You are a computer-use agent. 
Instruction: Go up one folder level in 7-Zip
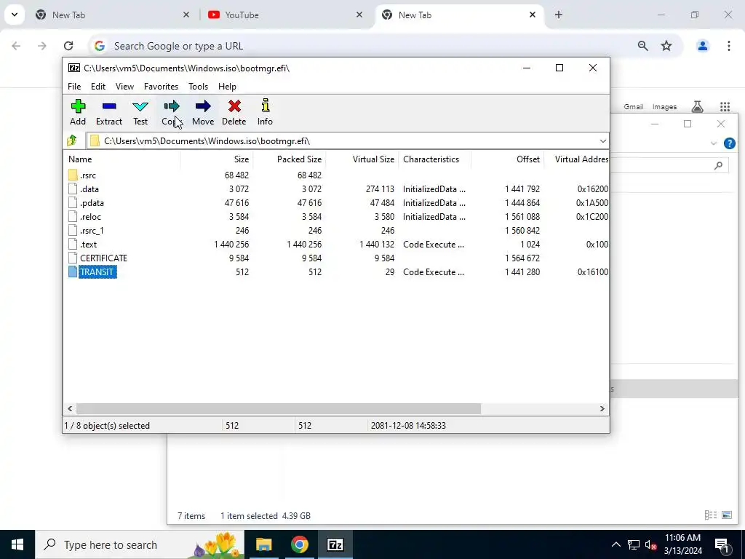[72, 140]
